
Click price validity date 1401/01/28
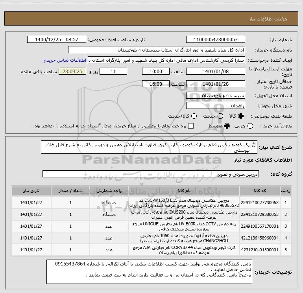216,84
